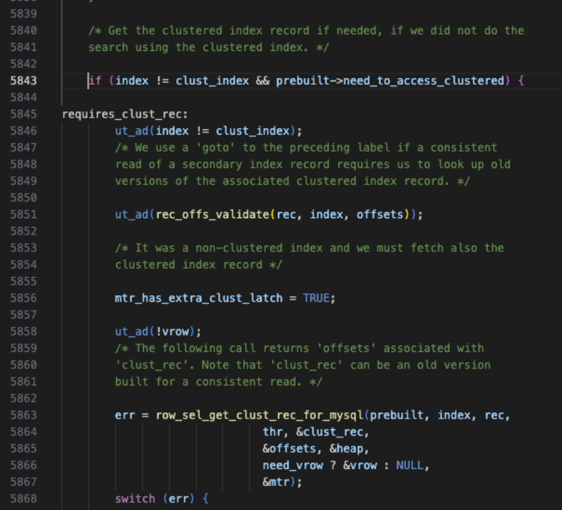562x510 pixels.
Task: Click NULL on line 5866
Action: (410, 465)
